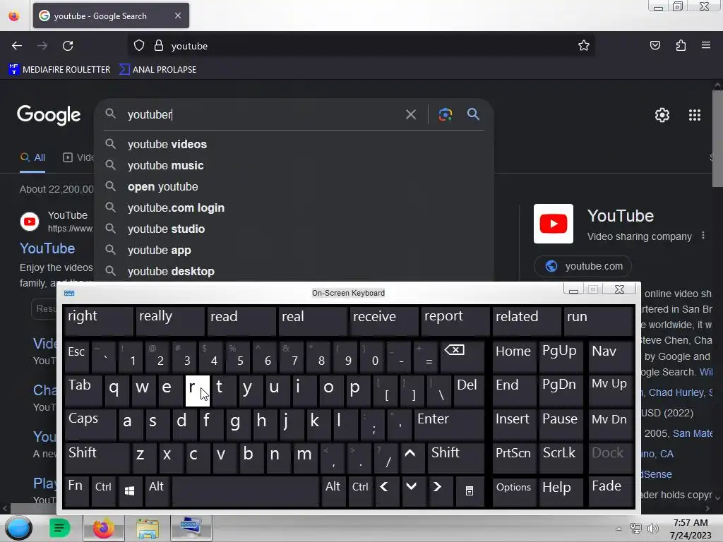723x542 pixels.
Task: Choose predicted word 'really'
Action: pyautogui.click(x=169, y=321)
